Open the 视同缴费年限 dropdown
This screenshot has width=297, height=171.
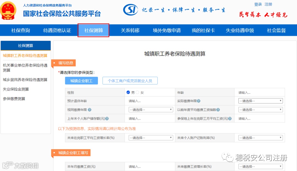151,109
